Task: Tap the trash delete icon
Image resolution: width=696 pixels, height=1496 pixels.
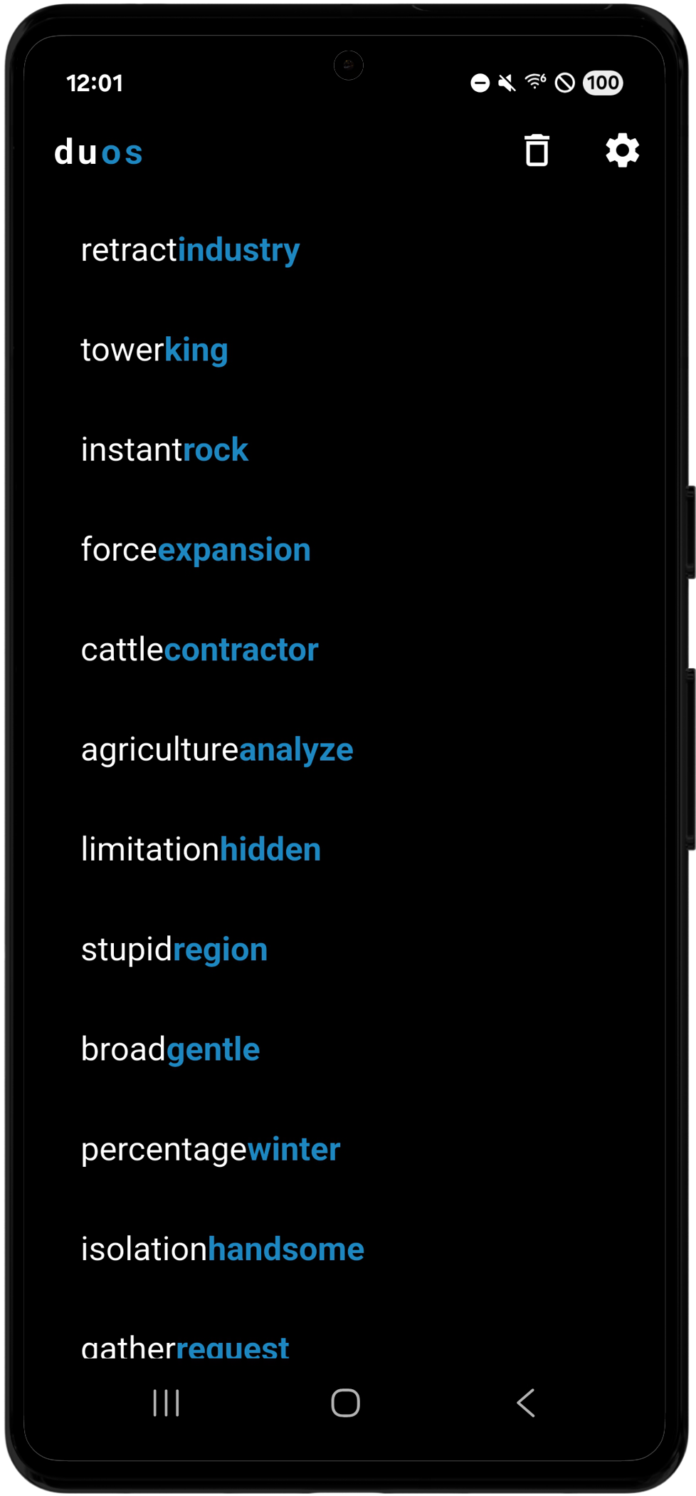Action: pos(537,151)
